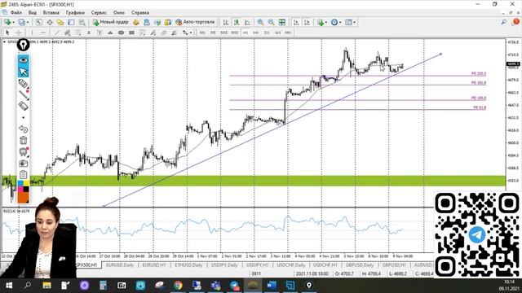522x293 pixels.
Task: Open the Windows Start menu
Action: pos(9,286)
